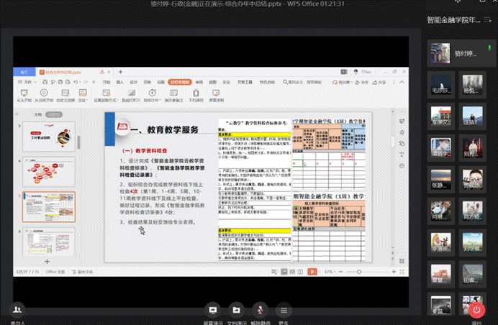498x325 pixels.
Task: Click the text tool icon in right side panel
Action: (402, 155)
